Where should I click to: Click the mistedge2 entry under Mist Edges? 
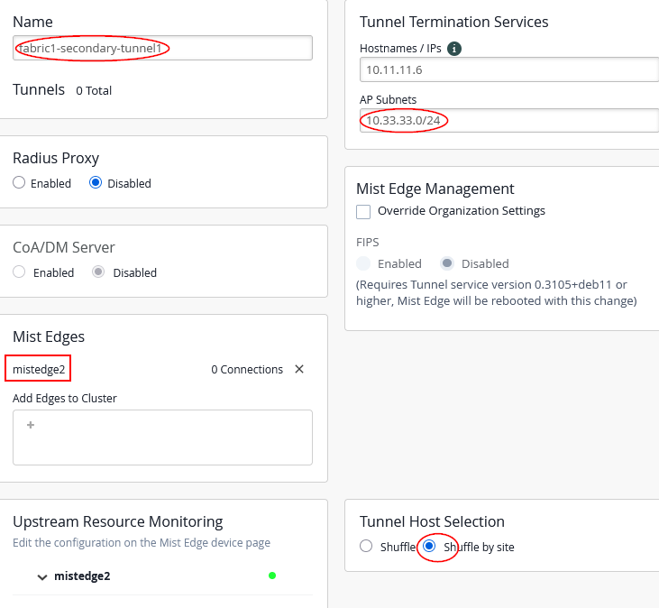[x=39, y=369]
